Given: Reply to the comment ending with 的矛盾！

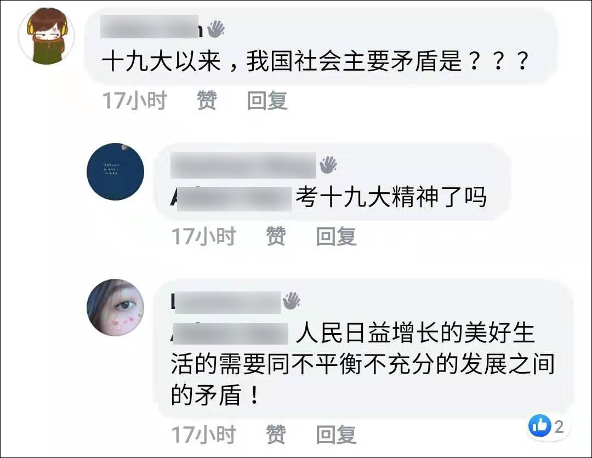Looking at the screenshot, I should coord(336,434).
